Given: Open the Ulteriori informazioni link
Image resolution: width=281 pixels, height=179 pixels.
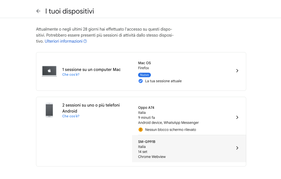Looking at the screenshot, I should 64,41.
